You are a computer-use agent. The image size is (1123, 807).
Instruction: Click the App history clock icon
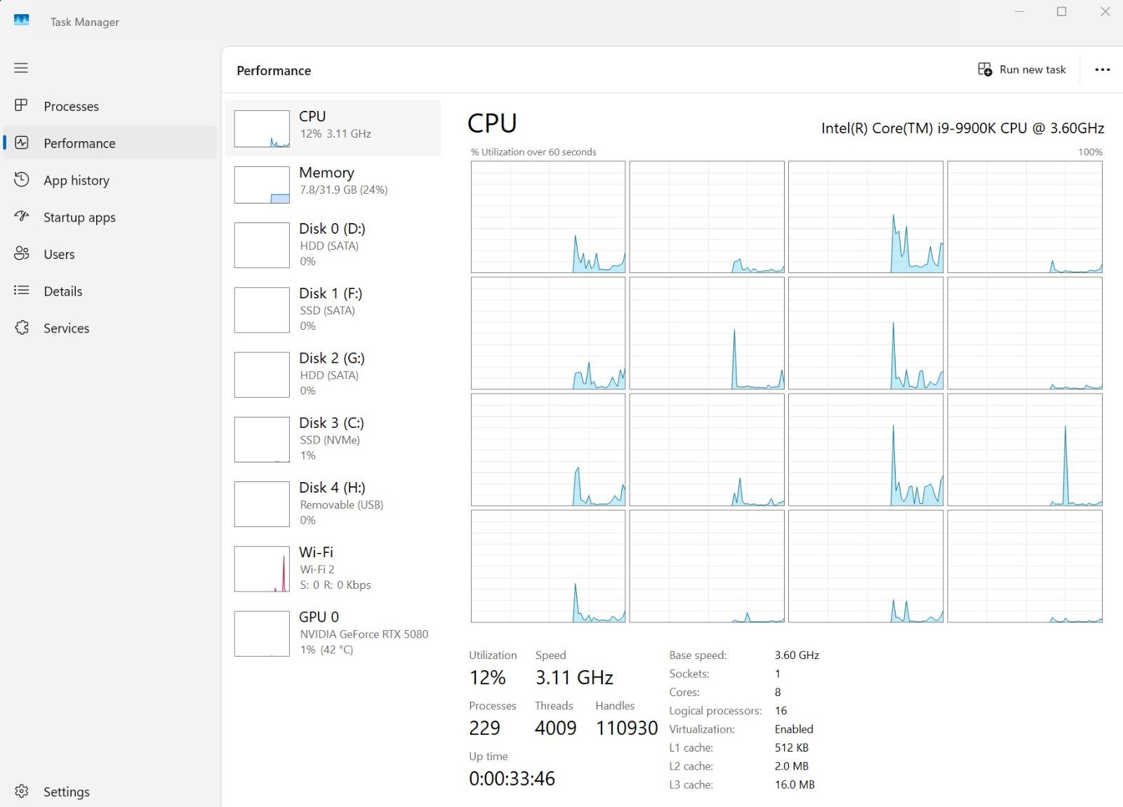click(x=22, y=180)
